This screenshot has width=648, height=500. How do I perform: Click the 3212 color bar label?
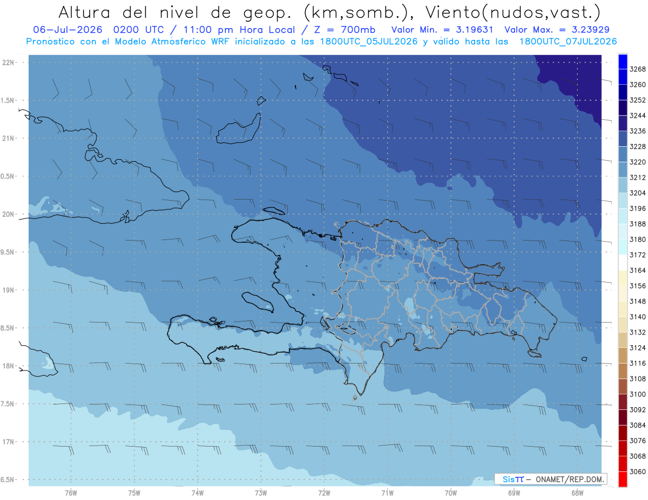(638, 177)
